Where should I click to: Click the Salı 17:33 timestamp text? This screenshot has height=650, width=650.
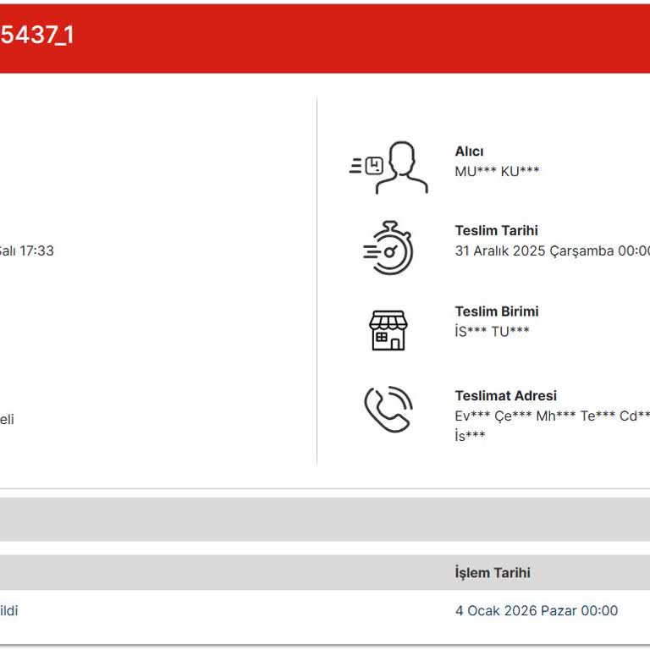26,251
